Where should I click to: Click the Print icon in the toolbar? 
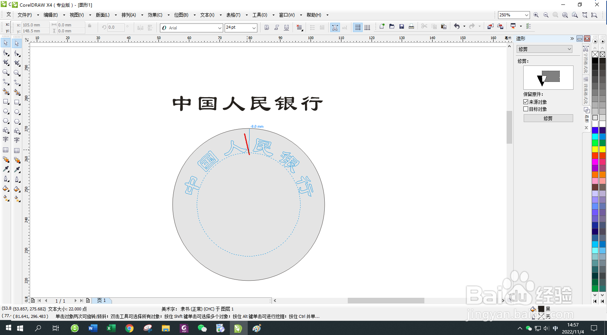click(411, 26)
